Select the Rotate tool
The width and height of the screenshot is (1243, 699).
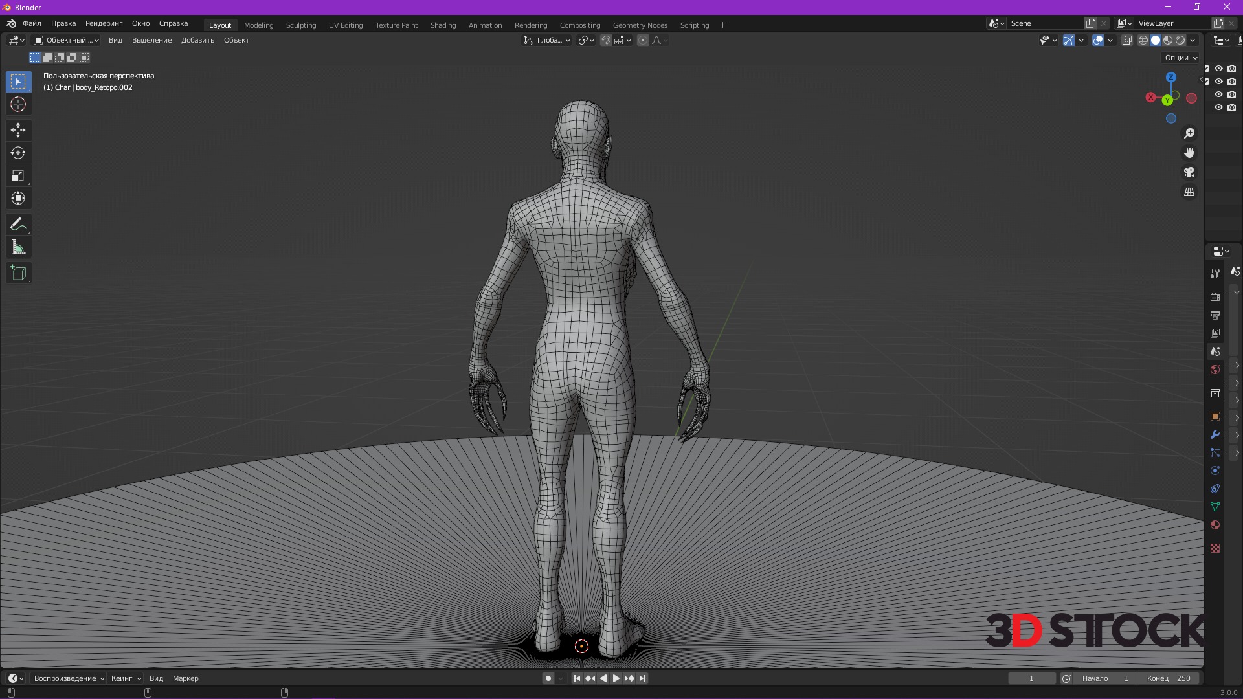click(18, 153)
